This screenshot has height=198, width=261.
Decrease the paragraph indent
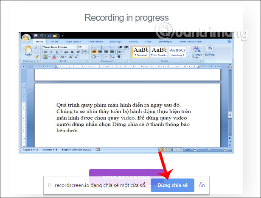pyautogui.click(x=120, y=47)
